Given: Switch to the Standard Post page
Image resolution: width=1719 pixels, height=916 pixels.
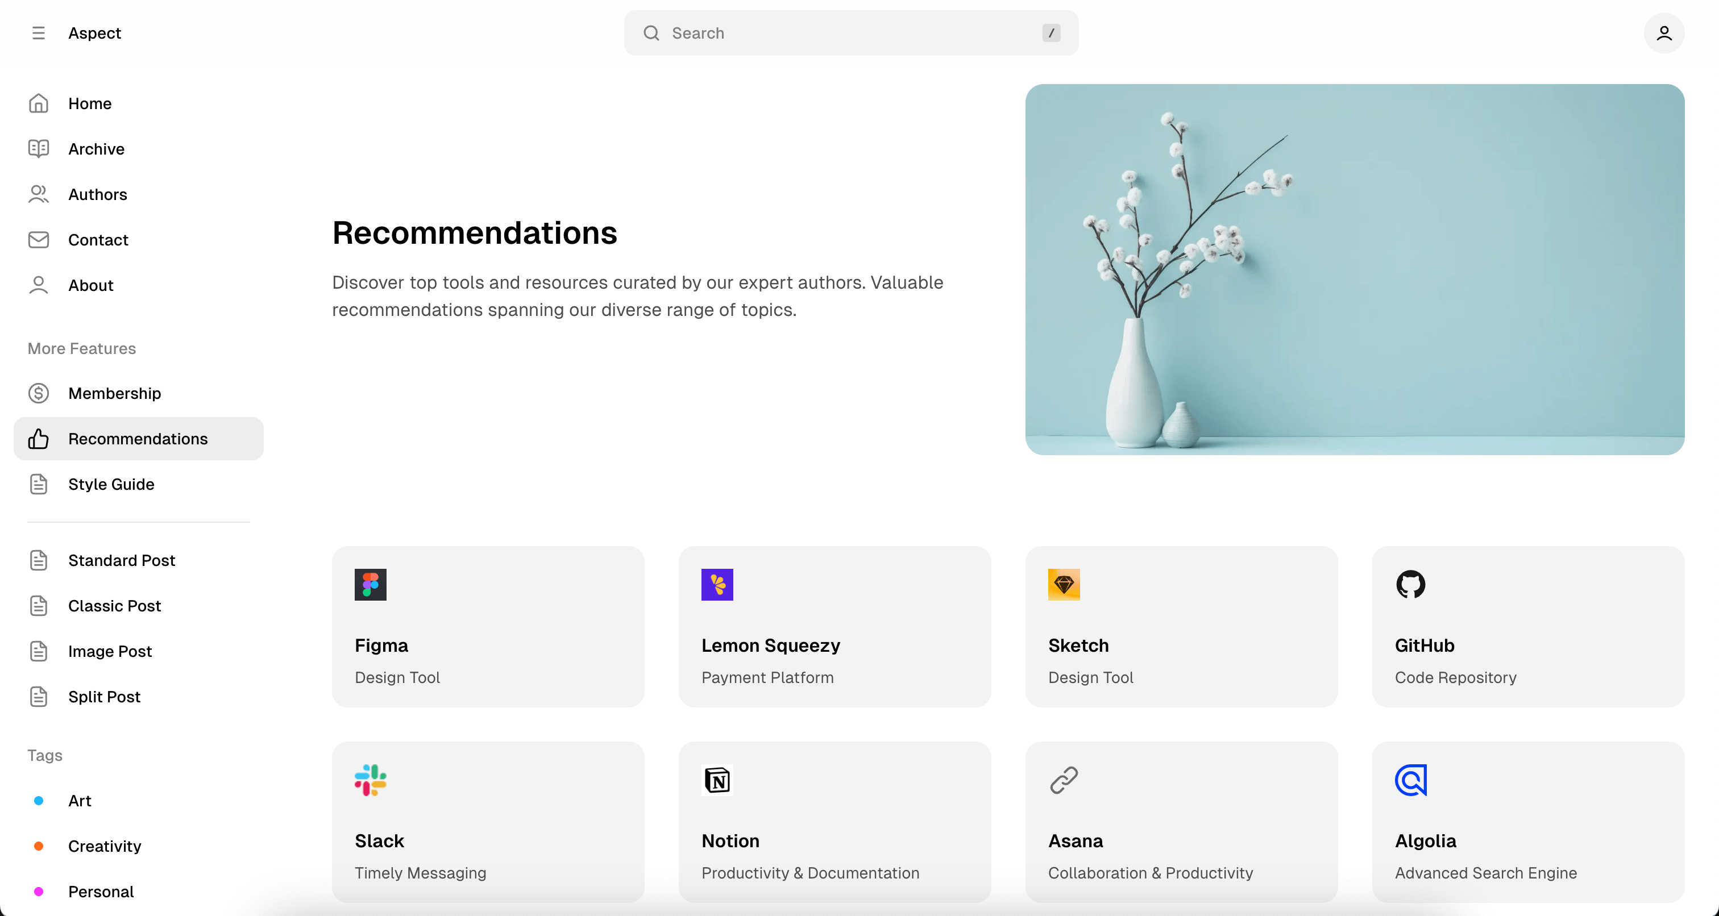Looking at the screenshot, I should (x=122, y=560).
